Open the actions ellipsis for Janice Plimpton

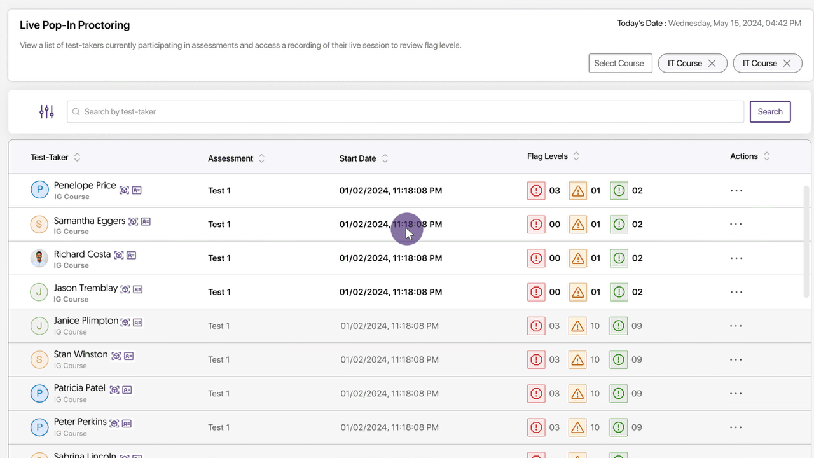(x=736, y=326)
